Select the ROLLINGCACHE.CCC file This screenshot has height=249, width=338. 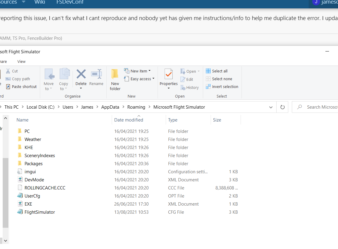(x=45, y=188)
